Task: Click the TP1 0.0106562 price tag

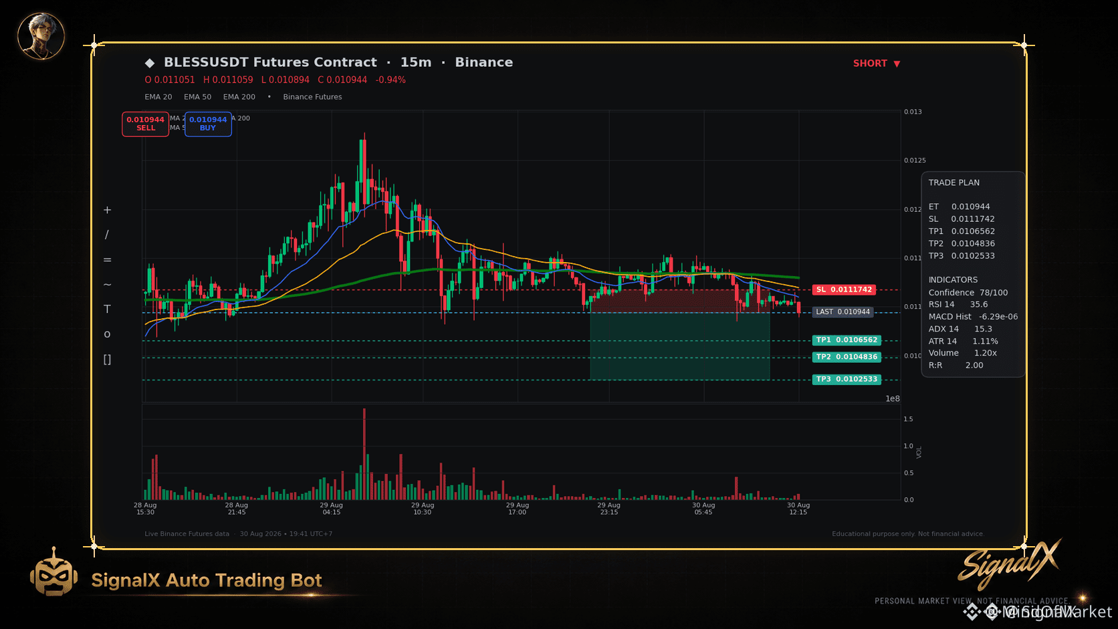Action: [x=847, y=340]
